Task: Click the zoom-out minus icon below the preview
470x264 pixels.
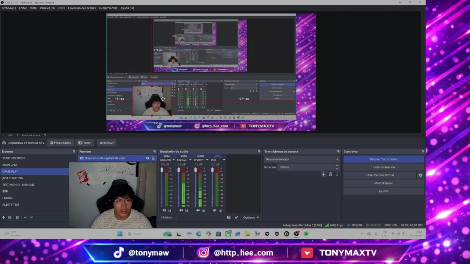Action: [3, 135]
